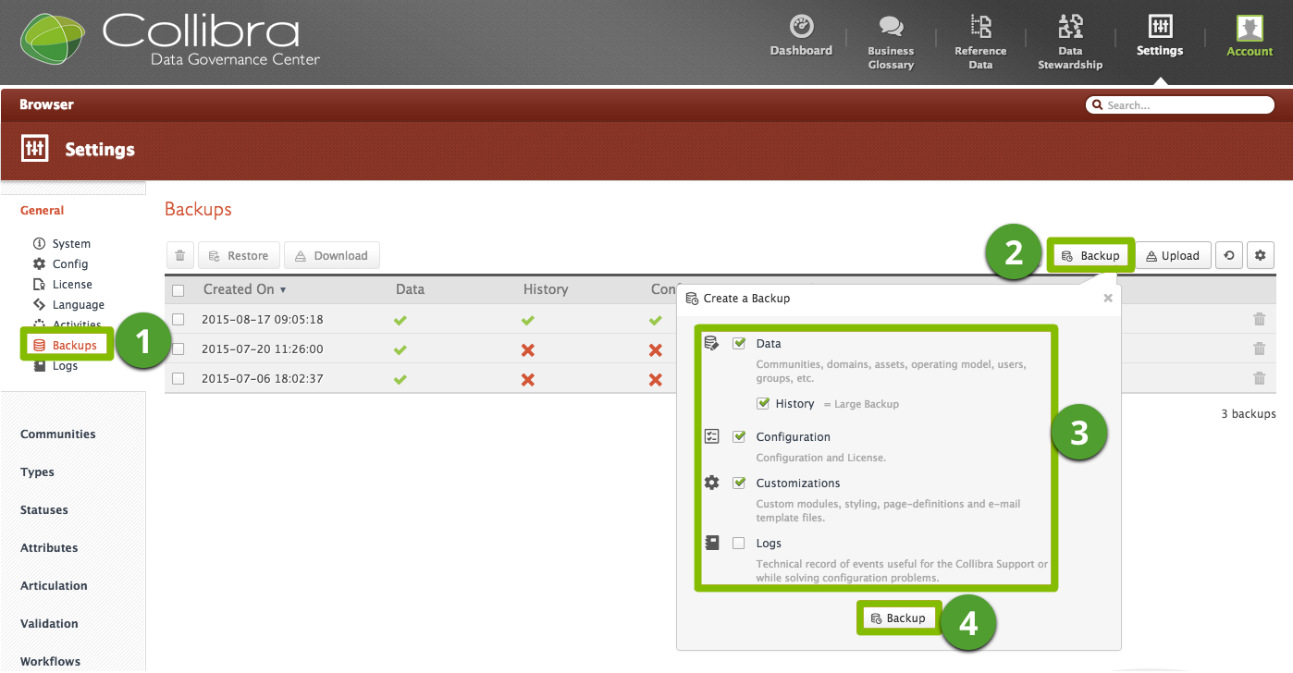Click the trash icon in toolbar
Viewport: 1293px width, 673px height.
(180, 256)
